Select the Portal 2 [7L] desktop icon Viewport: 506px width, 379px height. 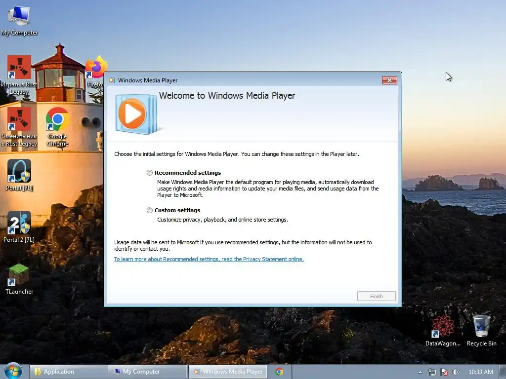(19, 227)
